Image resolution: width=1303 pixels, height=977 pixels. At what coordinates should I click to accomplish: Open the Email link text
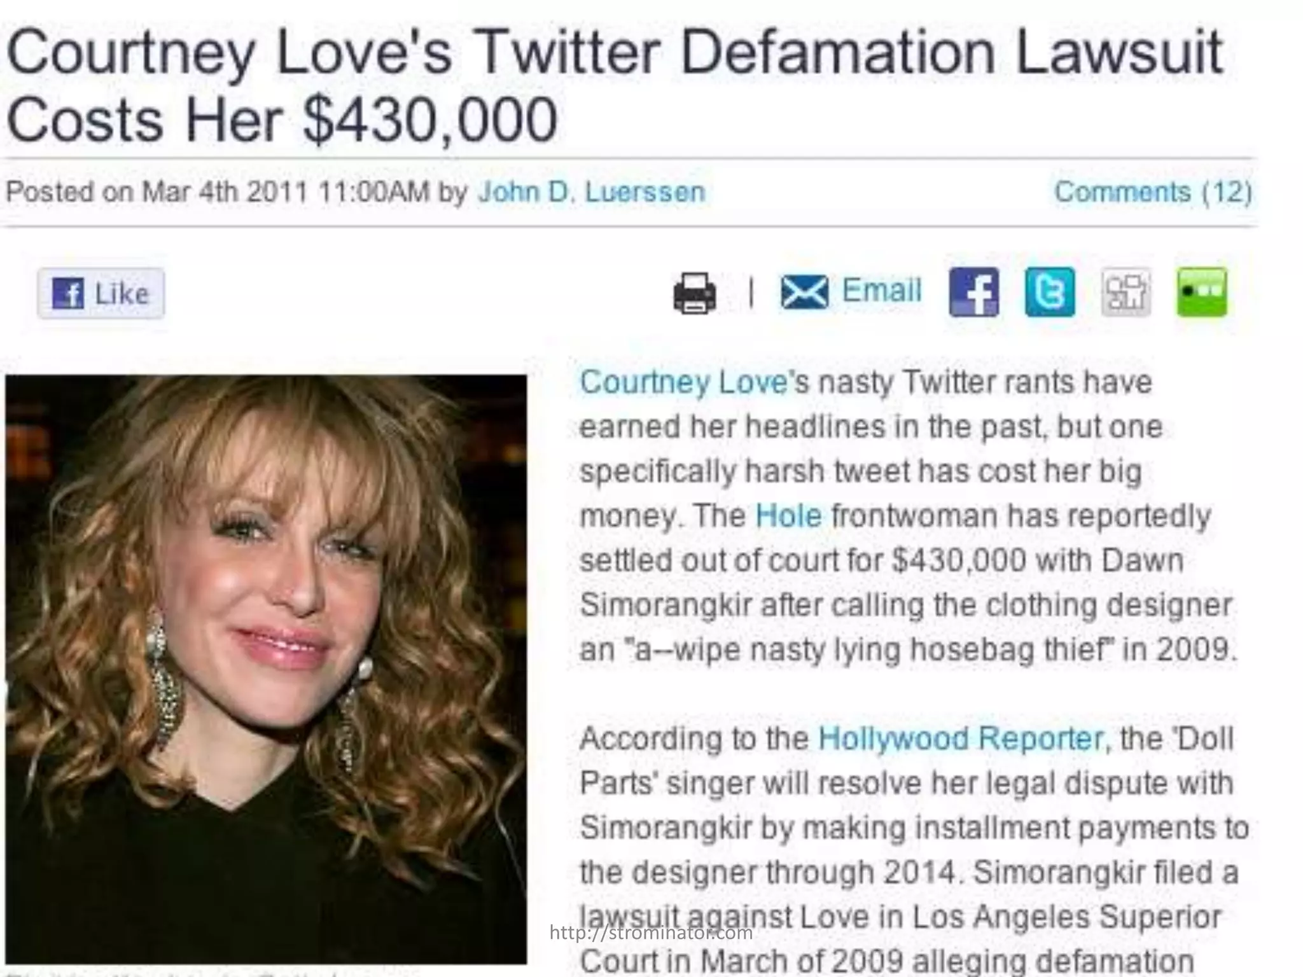882,291
